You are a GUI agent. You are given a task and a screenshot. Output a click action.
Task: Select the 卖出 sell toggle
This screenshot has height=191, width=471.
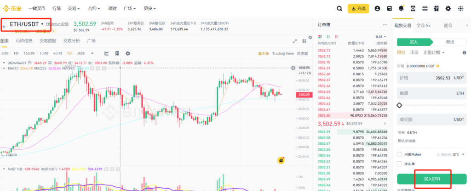tap(450, 42)
